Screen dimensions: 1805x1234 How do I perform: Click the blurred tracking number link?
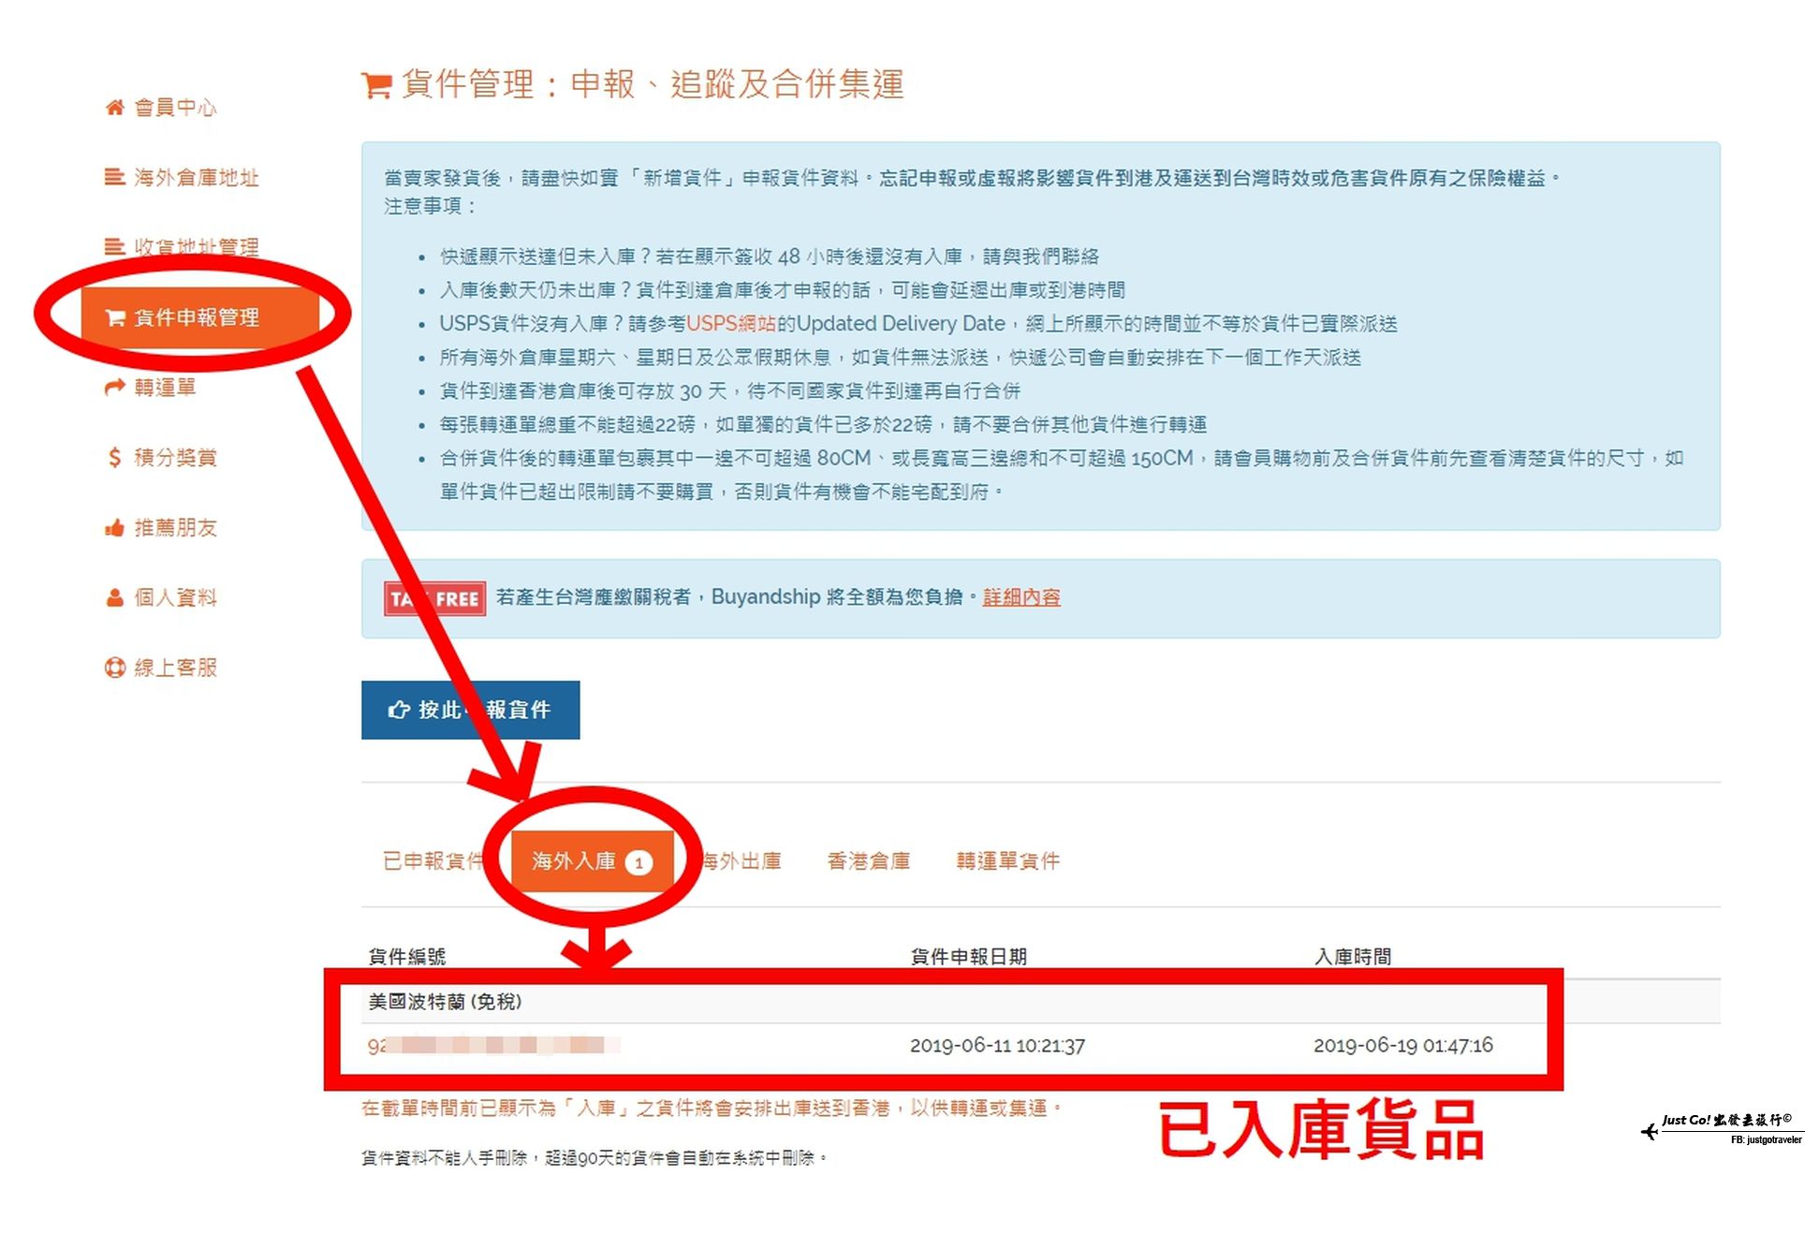click(493, 1046)
